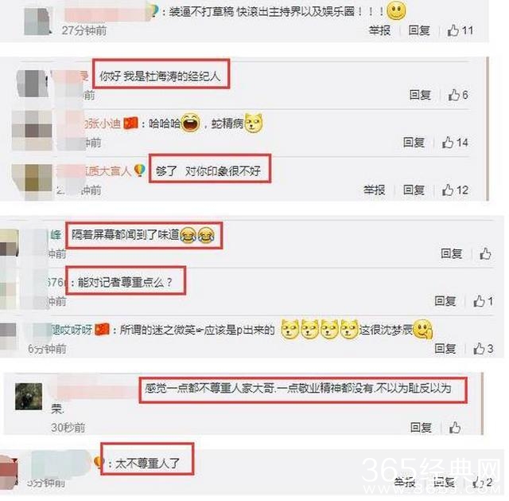Report the 27分钟前 comment via 举报
The width and height of the screenshot is (509, 501).
(379, 30)
